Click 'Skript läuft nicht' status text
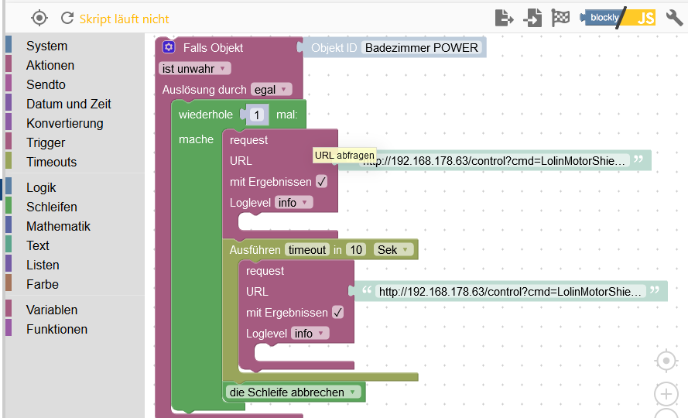The height and width of the screenshot is (418, 688). 124,19
